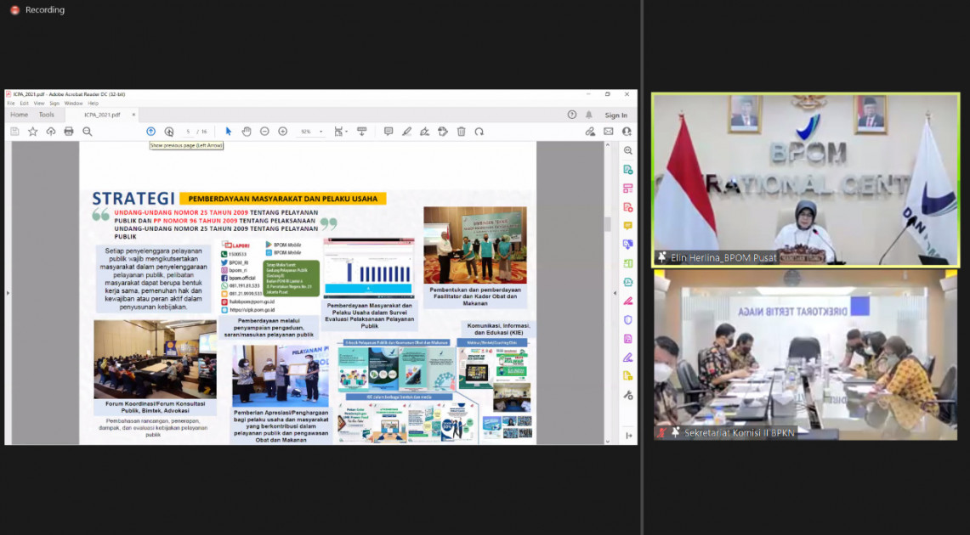Click Sign In button
The width and height of the screenshot is (970, 535).
click(615, 115)
